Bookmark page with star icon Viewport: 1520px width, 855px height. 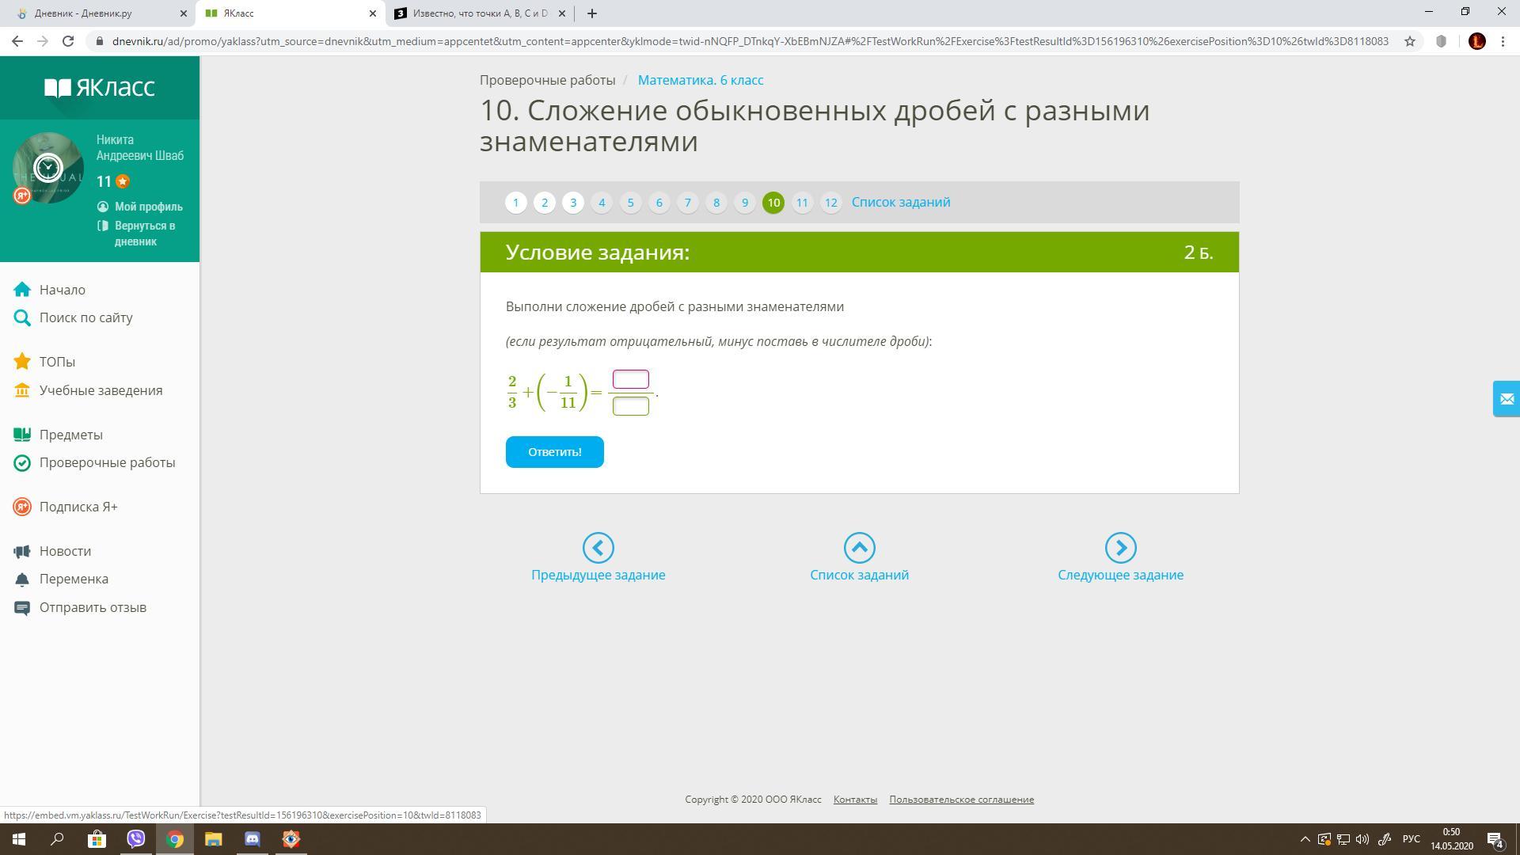point(1409,41)
